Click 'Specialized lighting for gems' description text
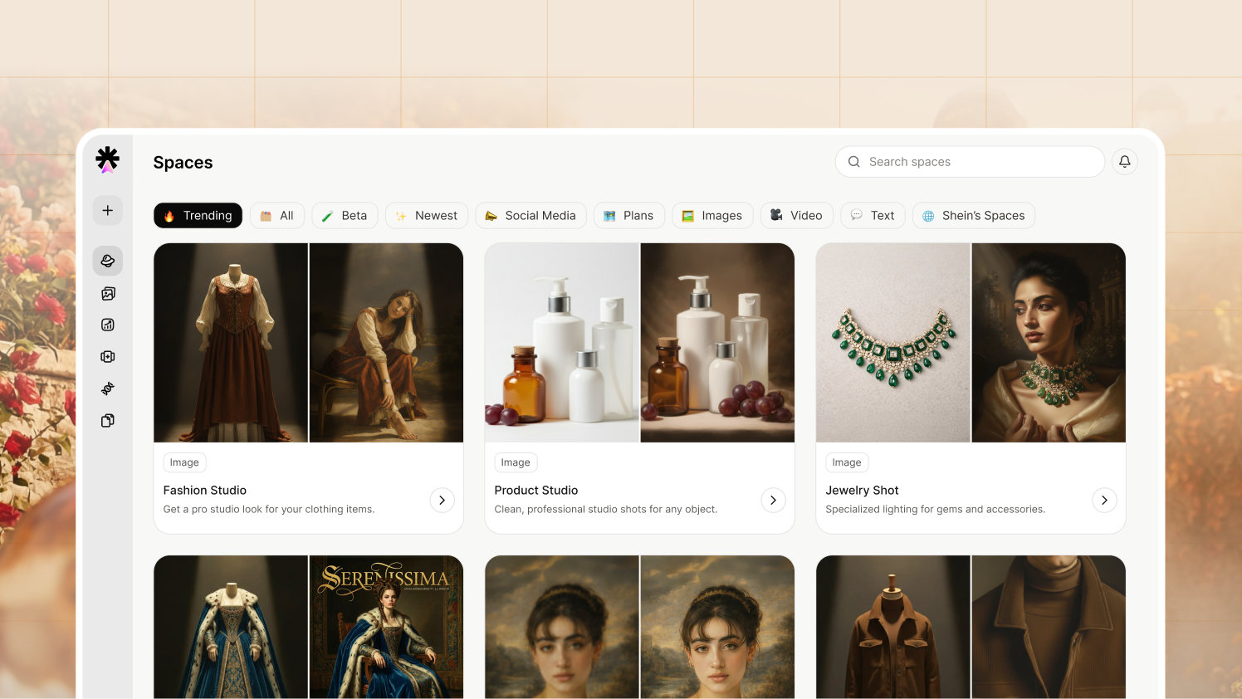This screenshot has height=699, width=1242. pyautogui.click(x=936, y=510)
